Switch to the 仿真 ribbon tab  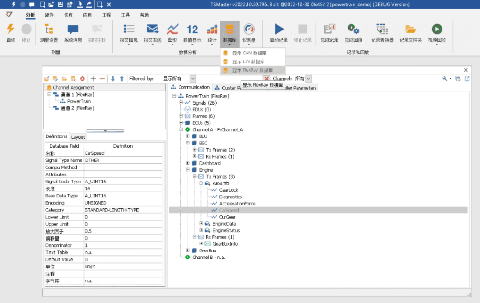point(68,15)
